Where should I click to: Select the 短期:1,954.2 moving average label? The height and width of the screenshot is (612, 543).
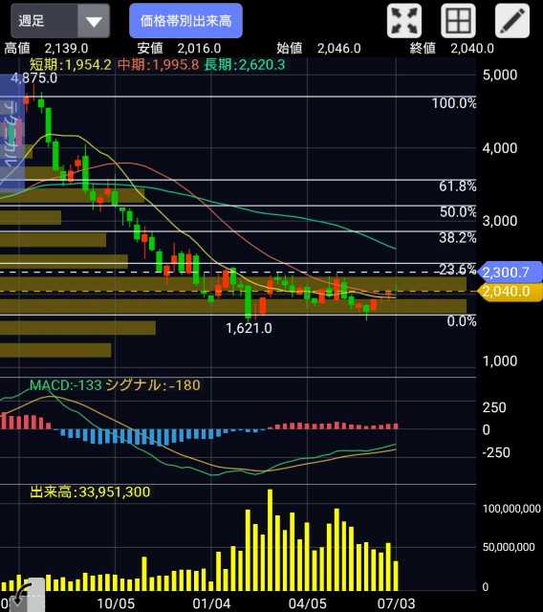[71, 64]
